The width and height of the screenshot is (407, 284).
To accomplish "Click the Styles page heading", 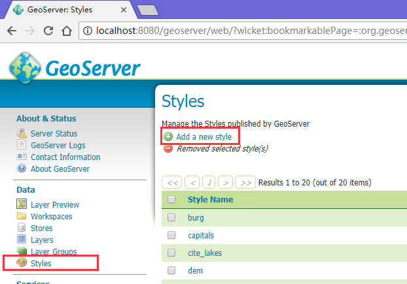I will pos(183,101).
